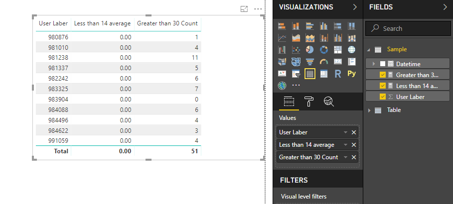
Task: Select the Clustered bar chart visual
Action: [x=309, y=26]
